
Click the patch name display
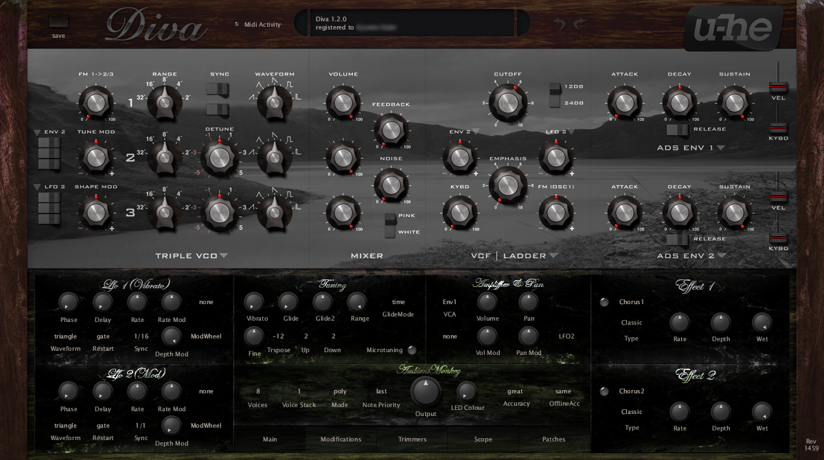412,23
